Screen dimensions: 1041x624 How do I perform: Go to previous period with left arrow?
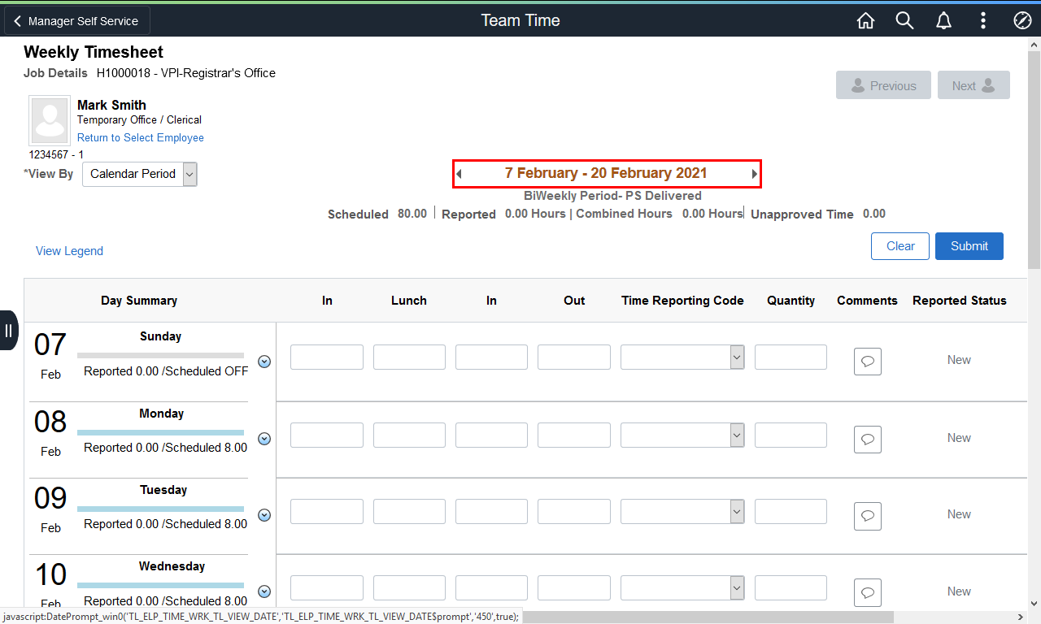pyautogui.click(x=459, y=174)
